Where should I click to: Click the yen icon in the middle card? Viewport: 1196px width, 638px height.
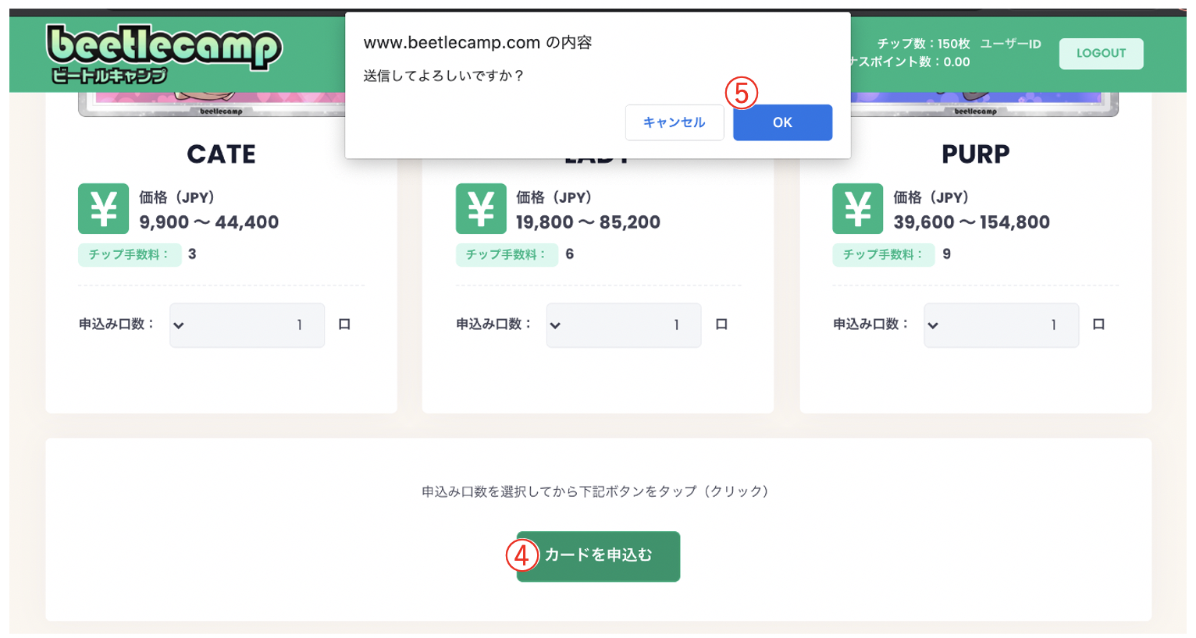pyautogui.click(x=481, y=209)
